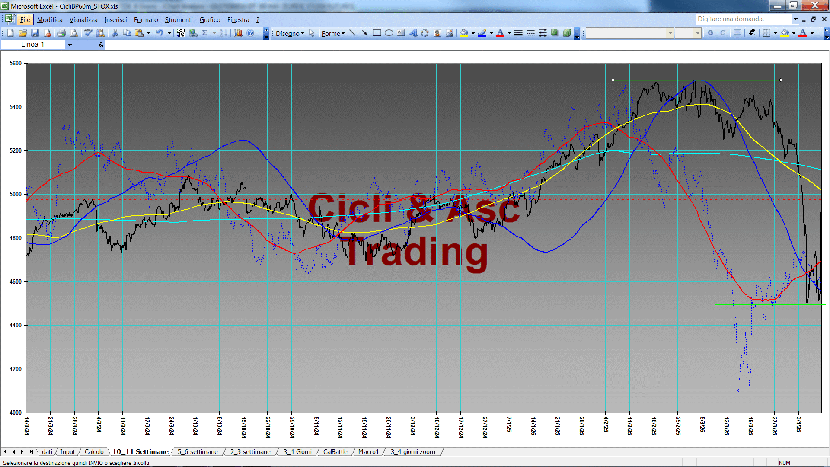Open Shadow Style options
This screenshot has height=467, width=830.
pos(555,33)
